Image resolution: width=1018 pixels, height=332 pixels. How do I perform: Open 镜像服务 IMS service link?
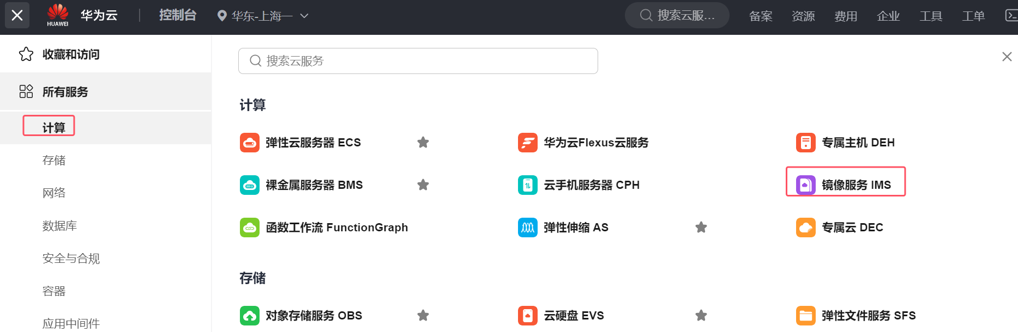pos(856,185)
